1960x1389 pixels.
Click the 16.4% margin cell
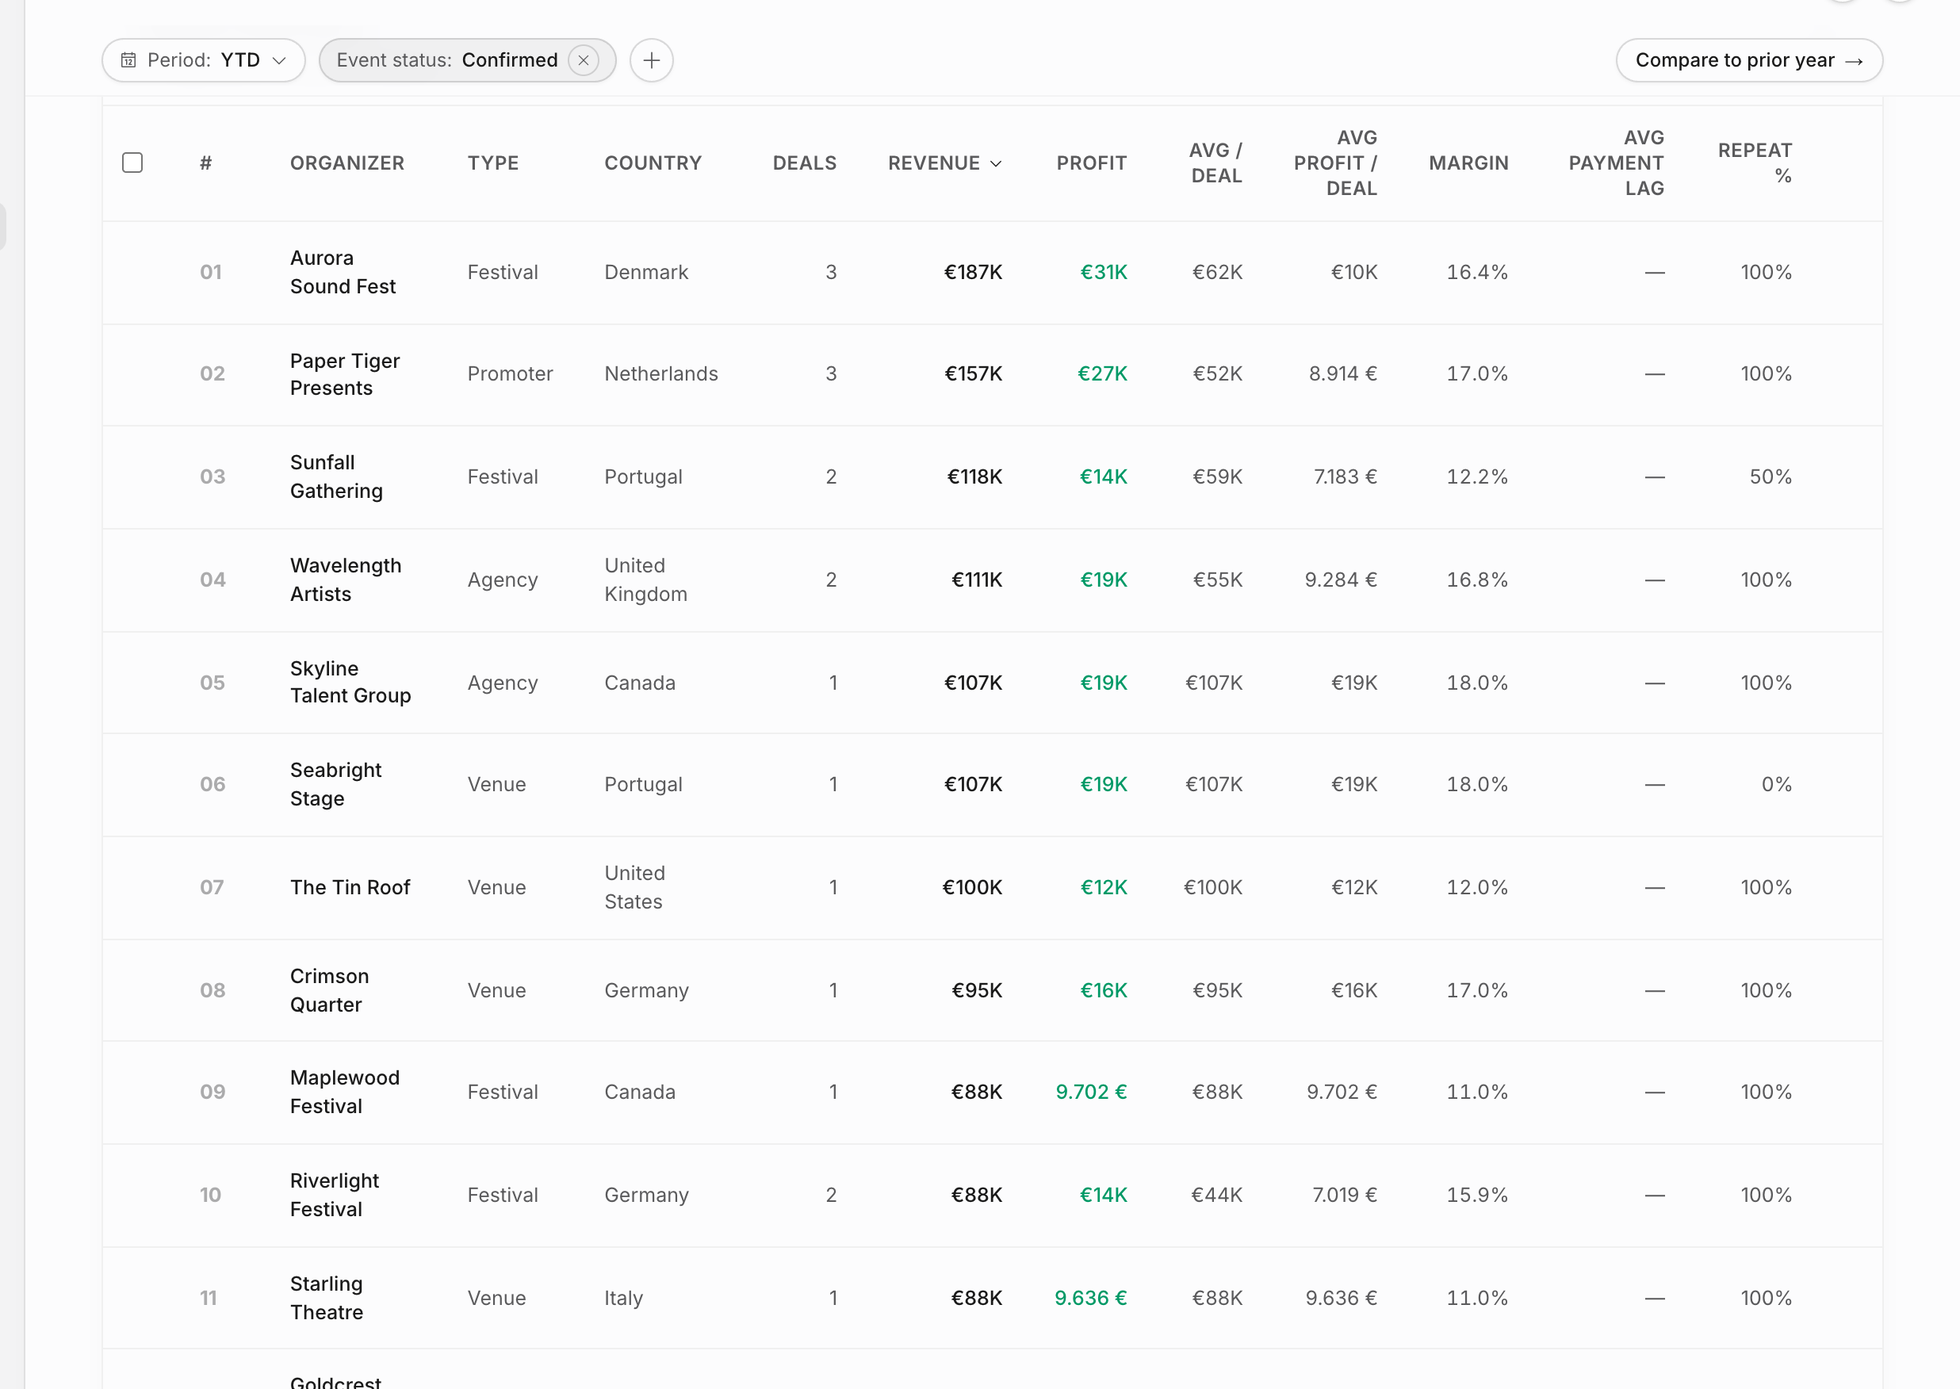(x=1477, y=272)
